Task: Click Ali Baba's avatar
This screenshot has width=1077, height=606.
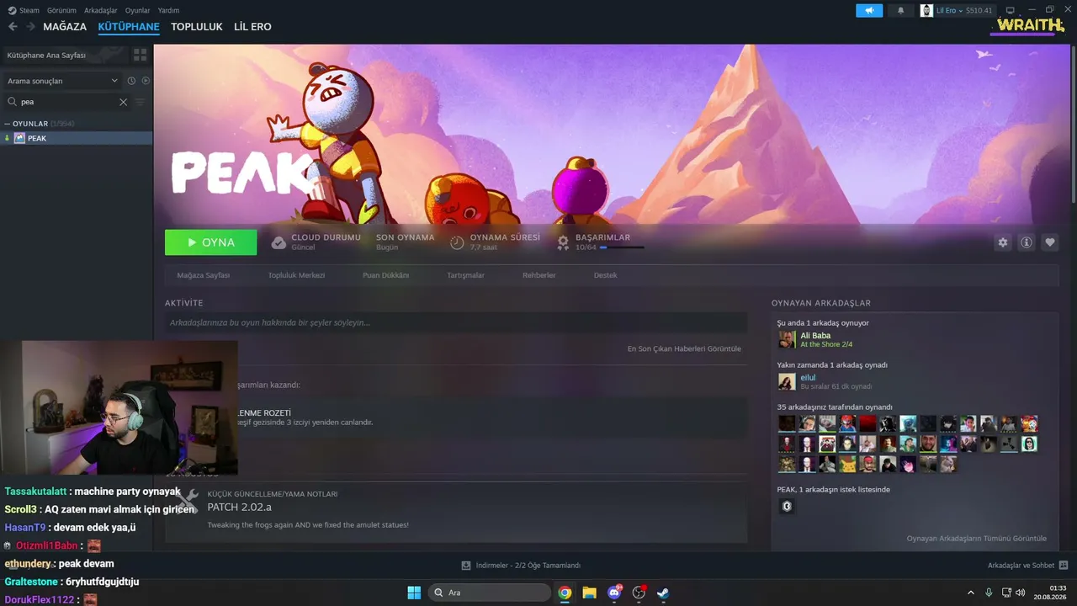Action: click(x=787, y=339)
